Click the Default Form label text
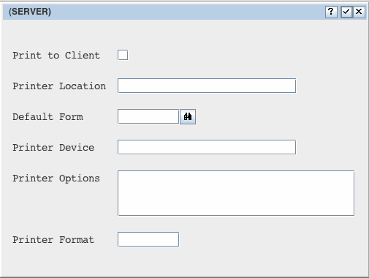 (x=47, y=117)
